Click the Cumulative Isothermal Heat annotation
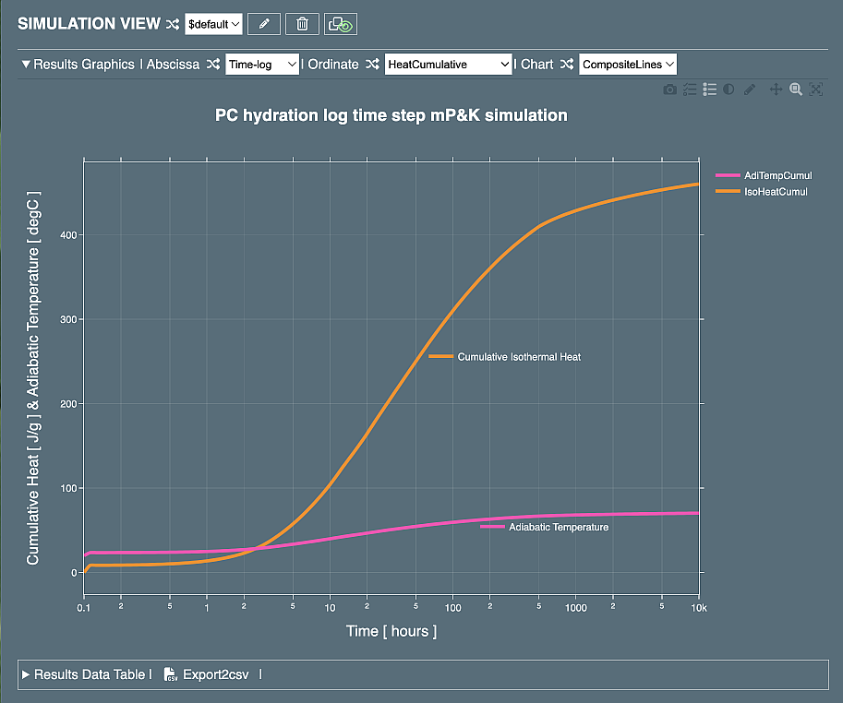 point(519,357)
